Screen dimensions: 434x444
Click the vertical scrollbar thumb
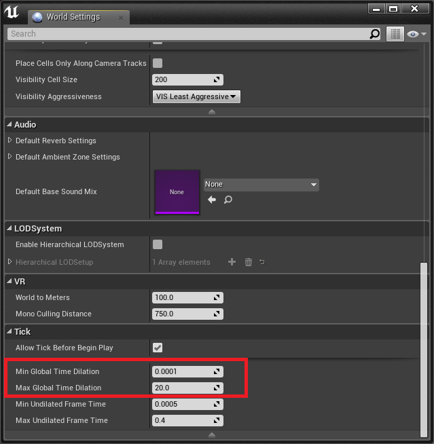[x=424, y=350]
